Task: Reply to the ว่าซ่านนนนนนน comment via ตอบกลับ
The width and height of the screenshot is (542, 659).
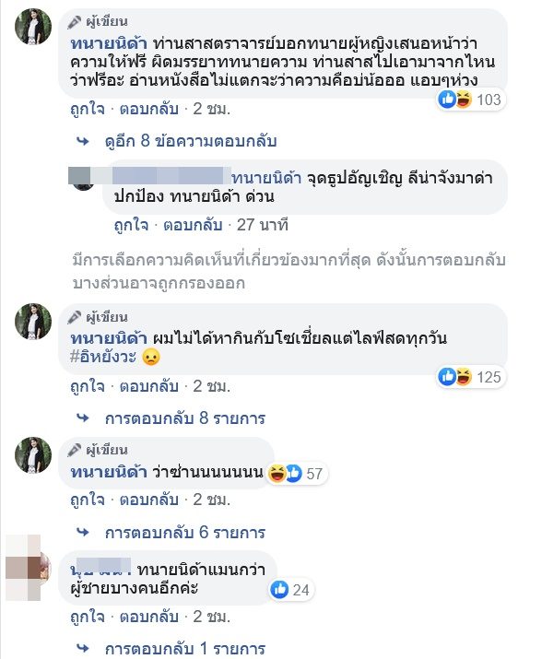Action: (148, 500)
